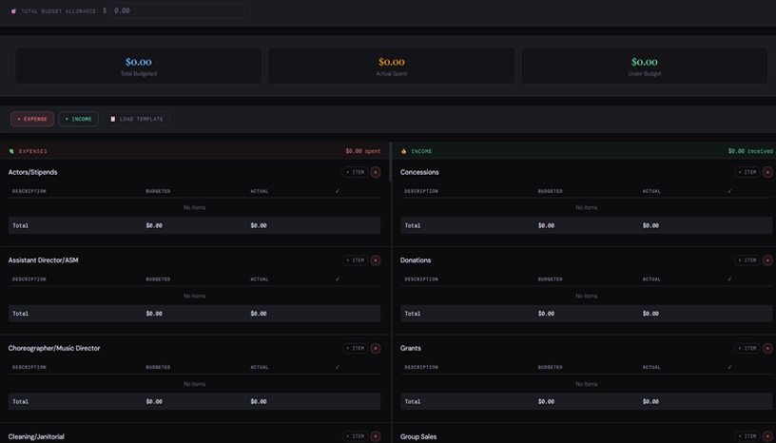Add item to Assistant Director/ASM

(x=355, y=260)
